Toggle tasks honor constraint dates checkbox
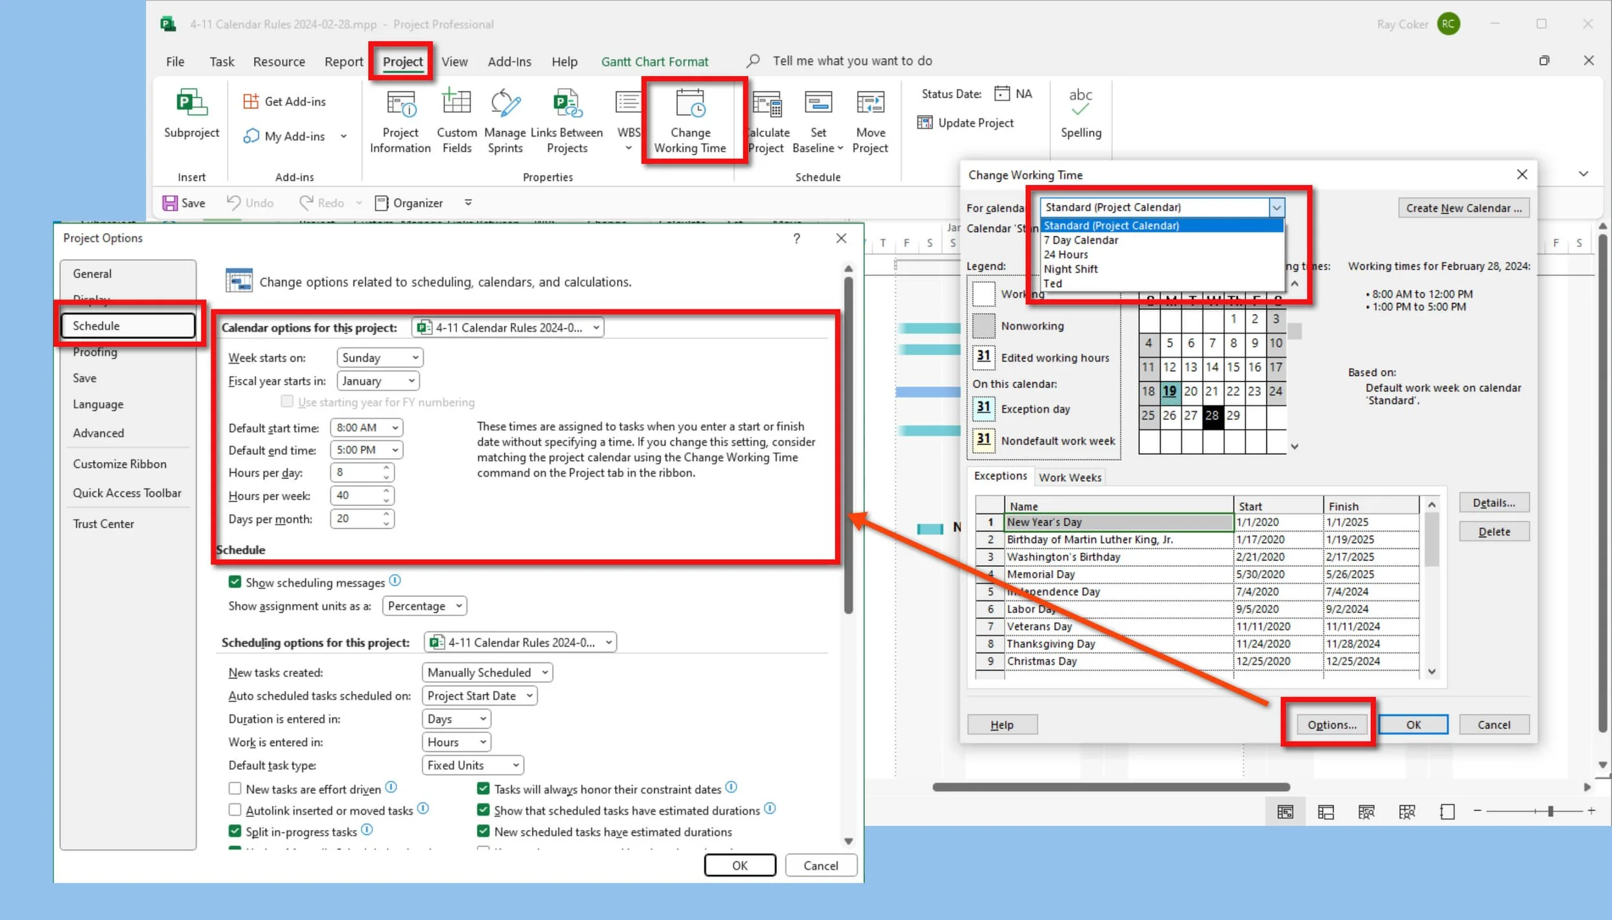1612x920 pixels. tap(483, 788)
